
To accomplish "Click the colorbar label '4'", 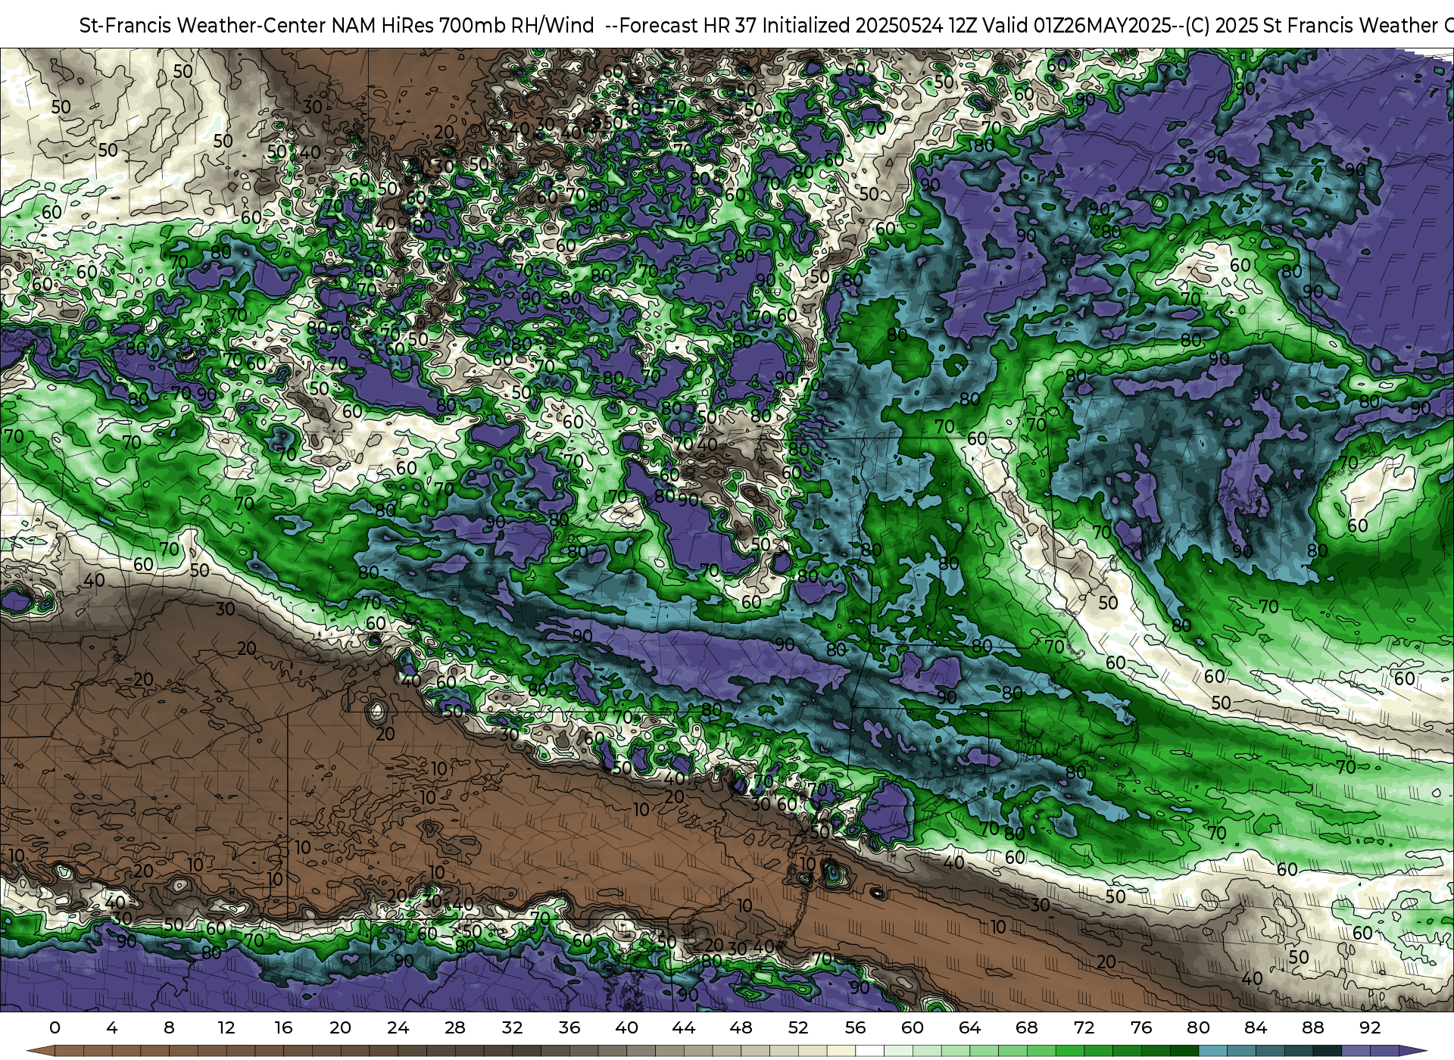I will pos(112,1027).
